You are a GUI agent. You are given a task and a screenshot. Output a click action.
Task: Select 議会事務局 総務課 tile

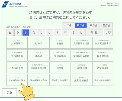38,80
